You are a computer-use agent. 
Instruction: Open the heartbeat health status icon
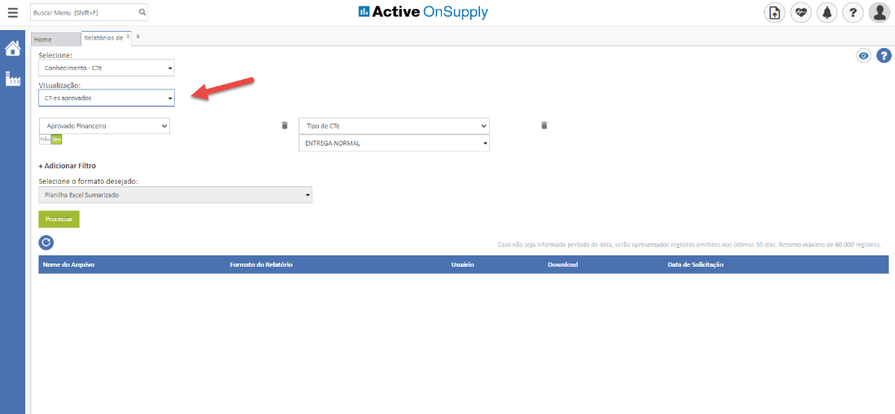pos(801,12)
